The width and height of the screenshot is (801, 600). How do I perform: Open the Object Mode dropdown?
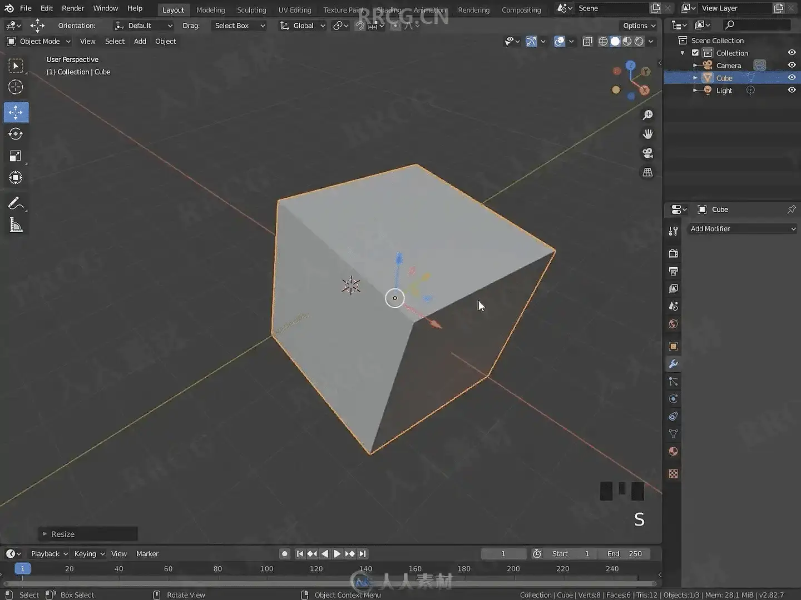pos(39,41)
